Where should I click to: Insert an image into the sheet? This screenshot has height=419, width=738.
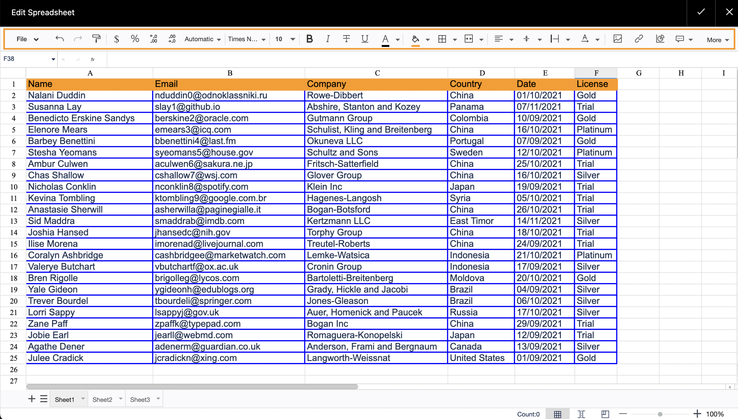coord(617,39)
